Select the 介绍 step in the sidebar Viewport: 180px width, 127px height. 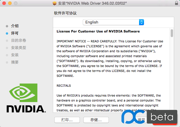tap(15, 26)
